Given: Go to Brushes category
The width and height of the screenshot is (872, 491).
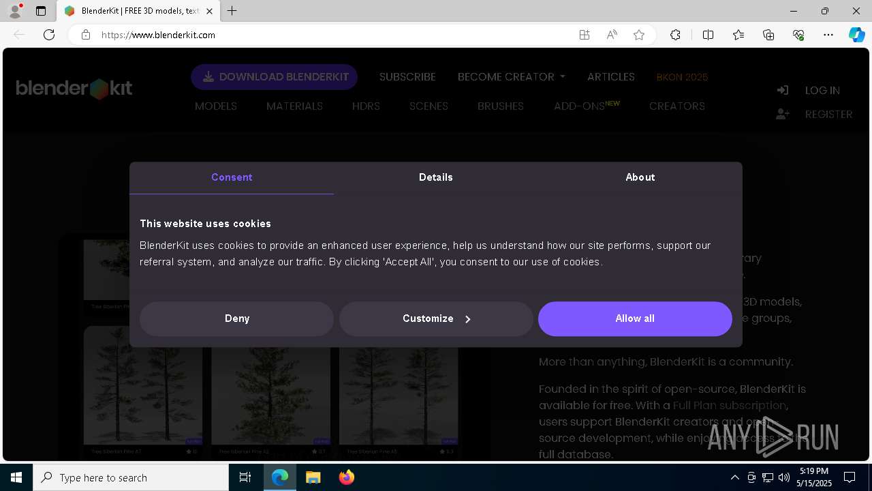Looking at the screenshot, I should pos(501,106).
